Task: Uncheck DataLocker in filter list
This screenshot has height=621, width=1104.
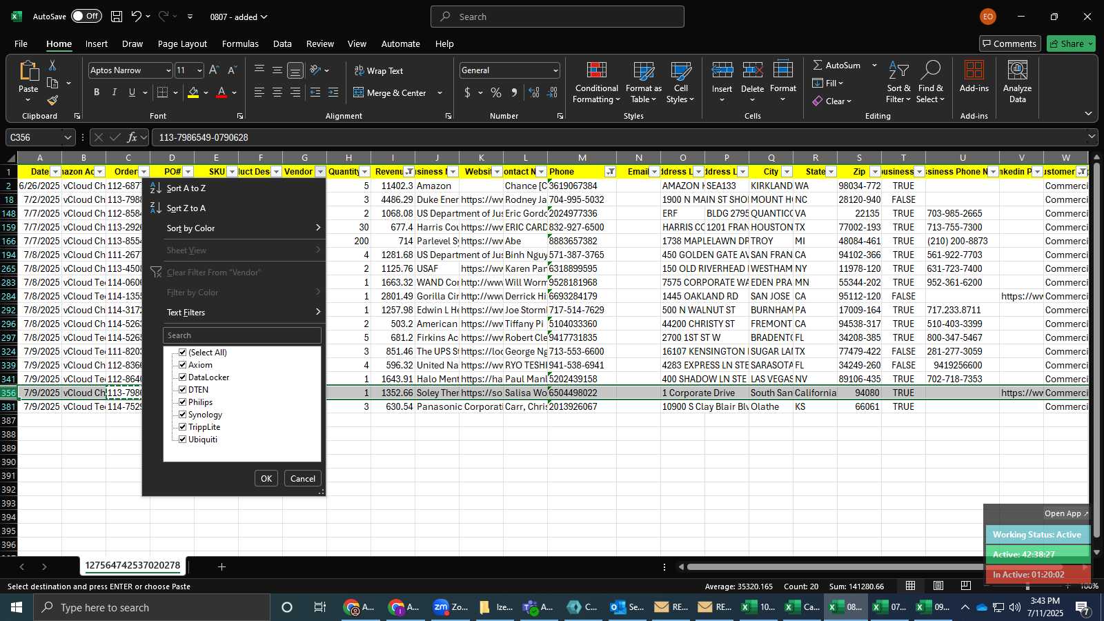Action: coord(183,377)
